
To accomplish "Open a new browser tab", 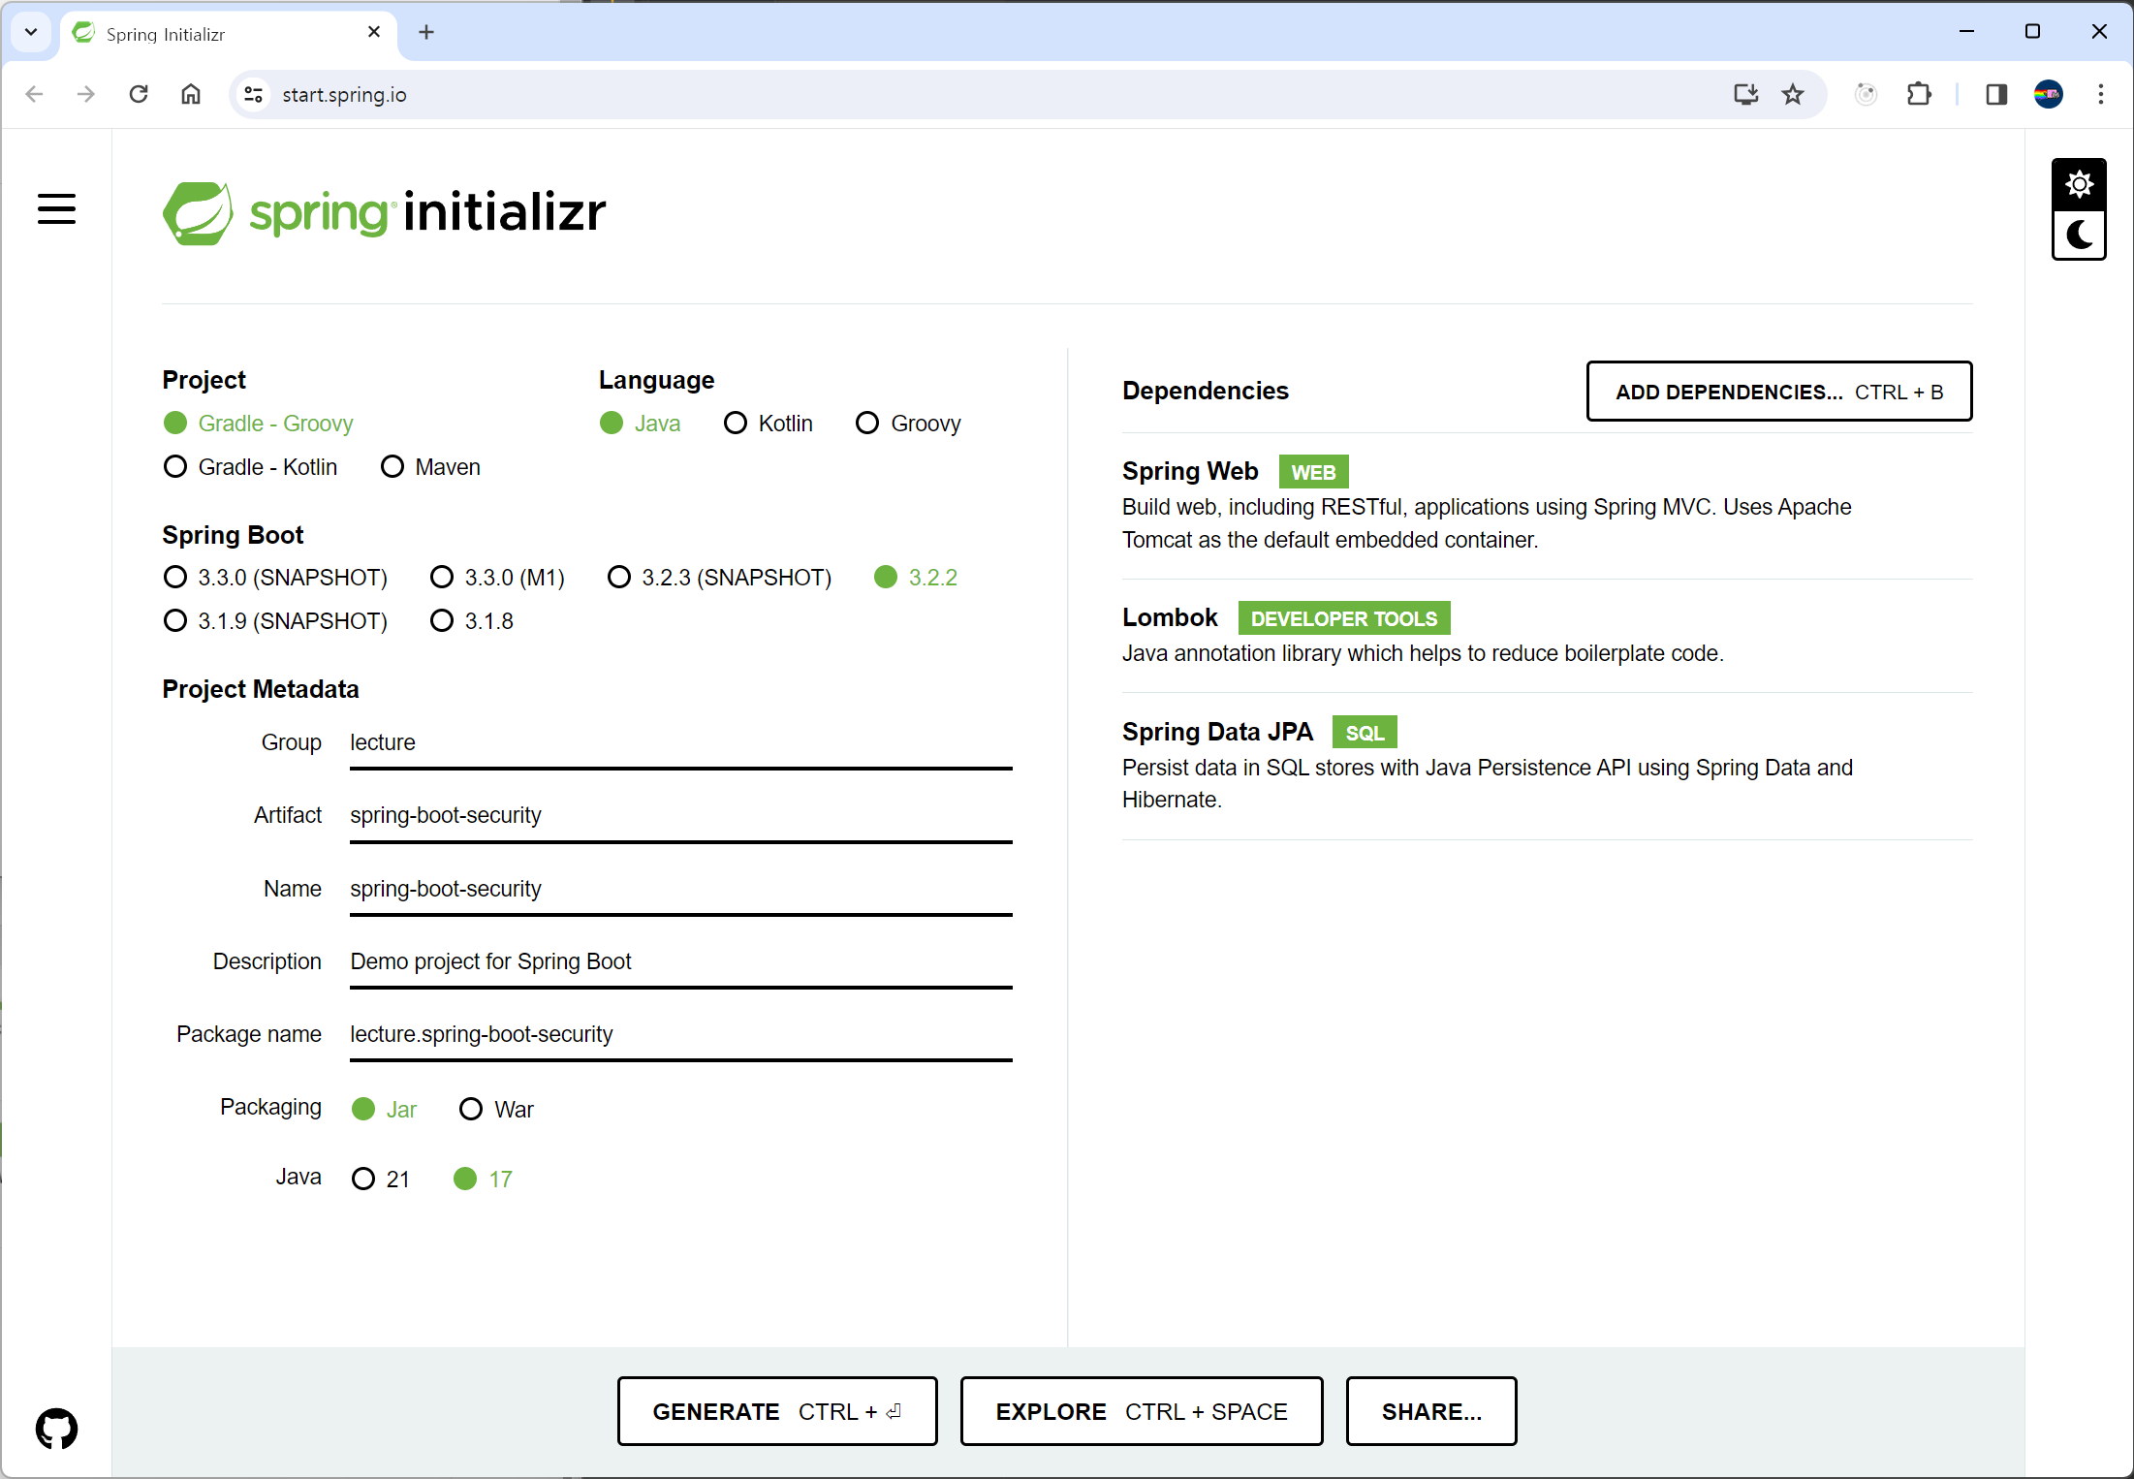I will coord(426,32).
